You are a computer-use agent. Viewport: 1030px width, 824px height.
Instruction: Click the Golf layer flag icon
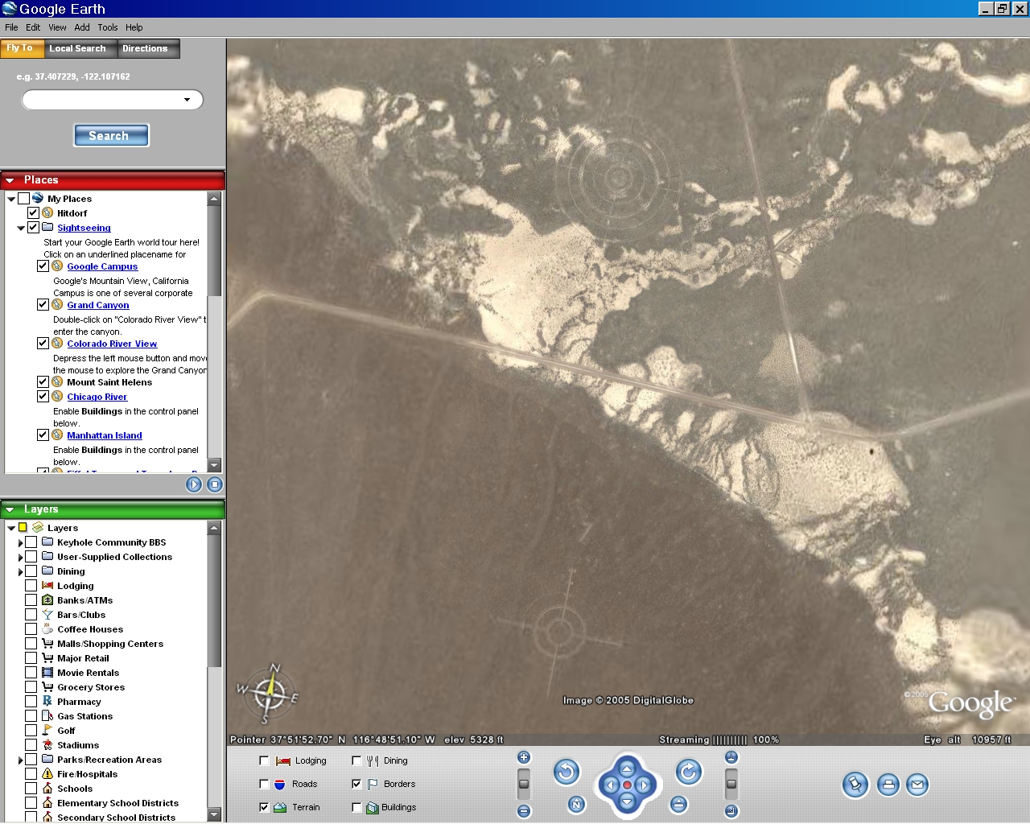tap(47, 730)
